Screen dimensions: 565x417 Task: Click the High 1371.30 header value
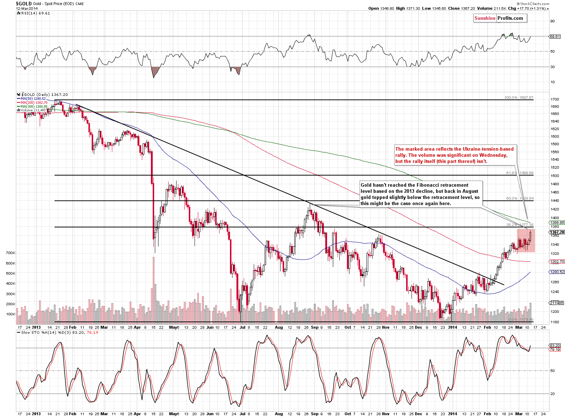click(408, 8)
